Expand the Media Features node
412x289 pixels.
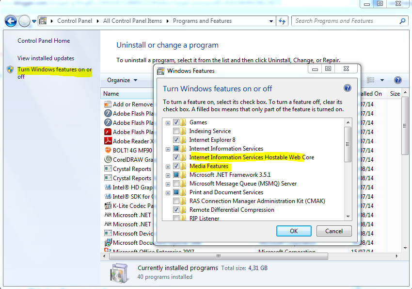coord(168,167)
